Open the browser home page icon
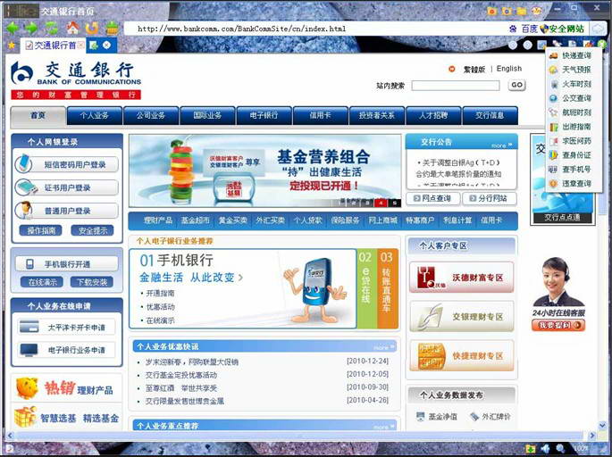 [x=72, y=28]
